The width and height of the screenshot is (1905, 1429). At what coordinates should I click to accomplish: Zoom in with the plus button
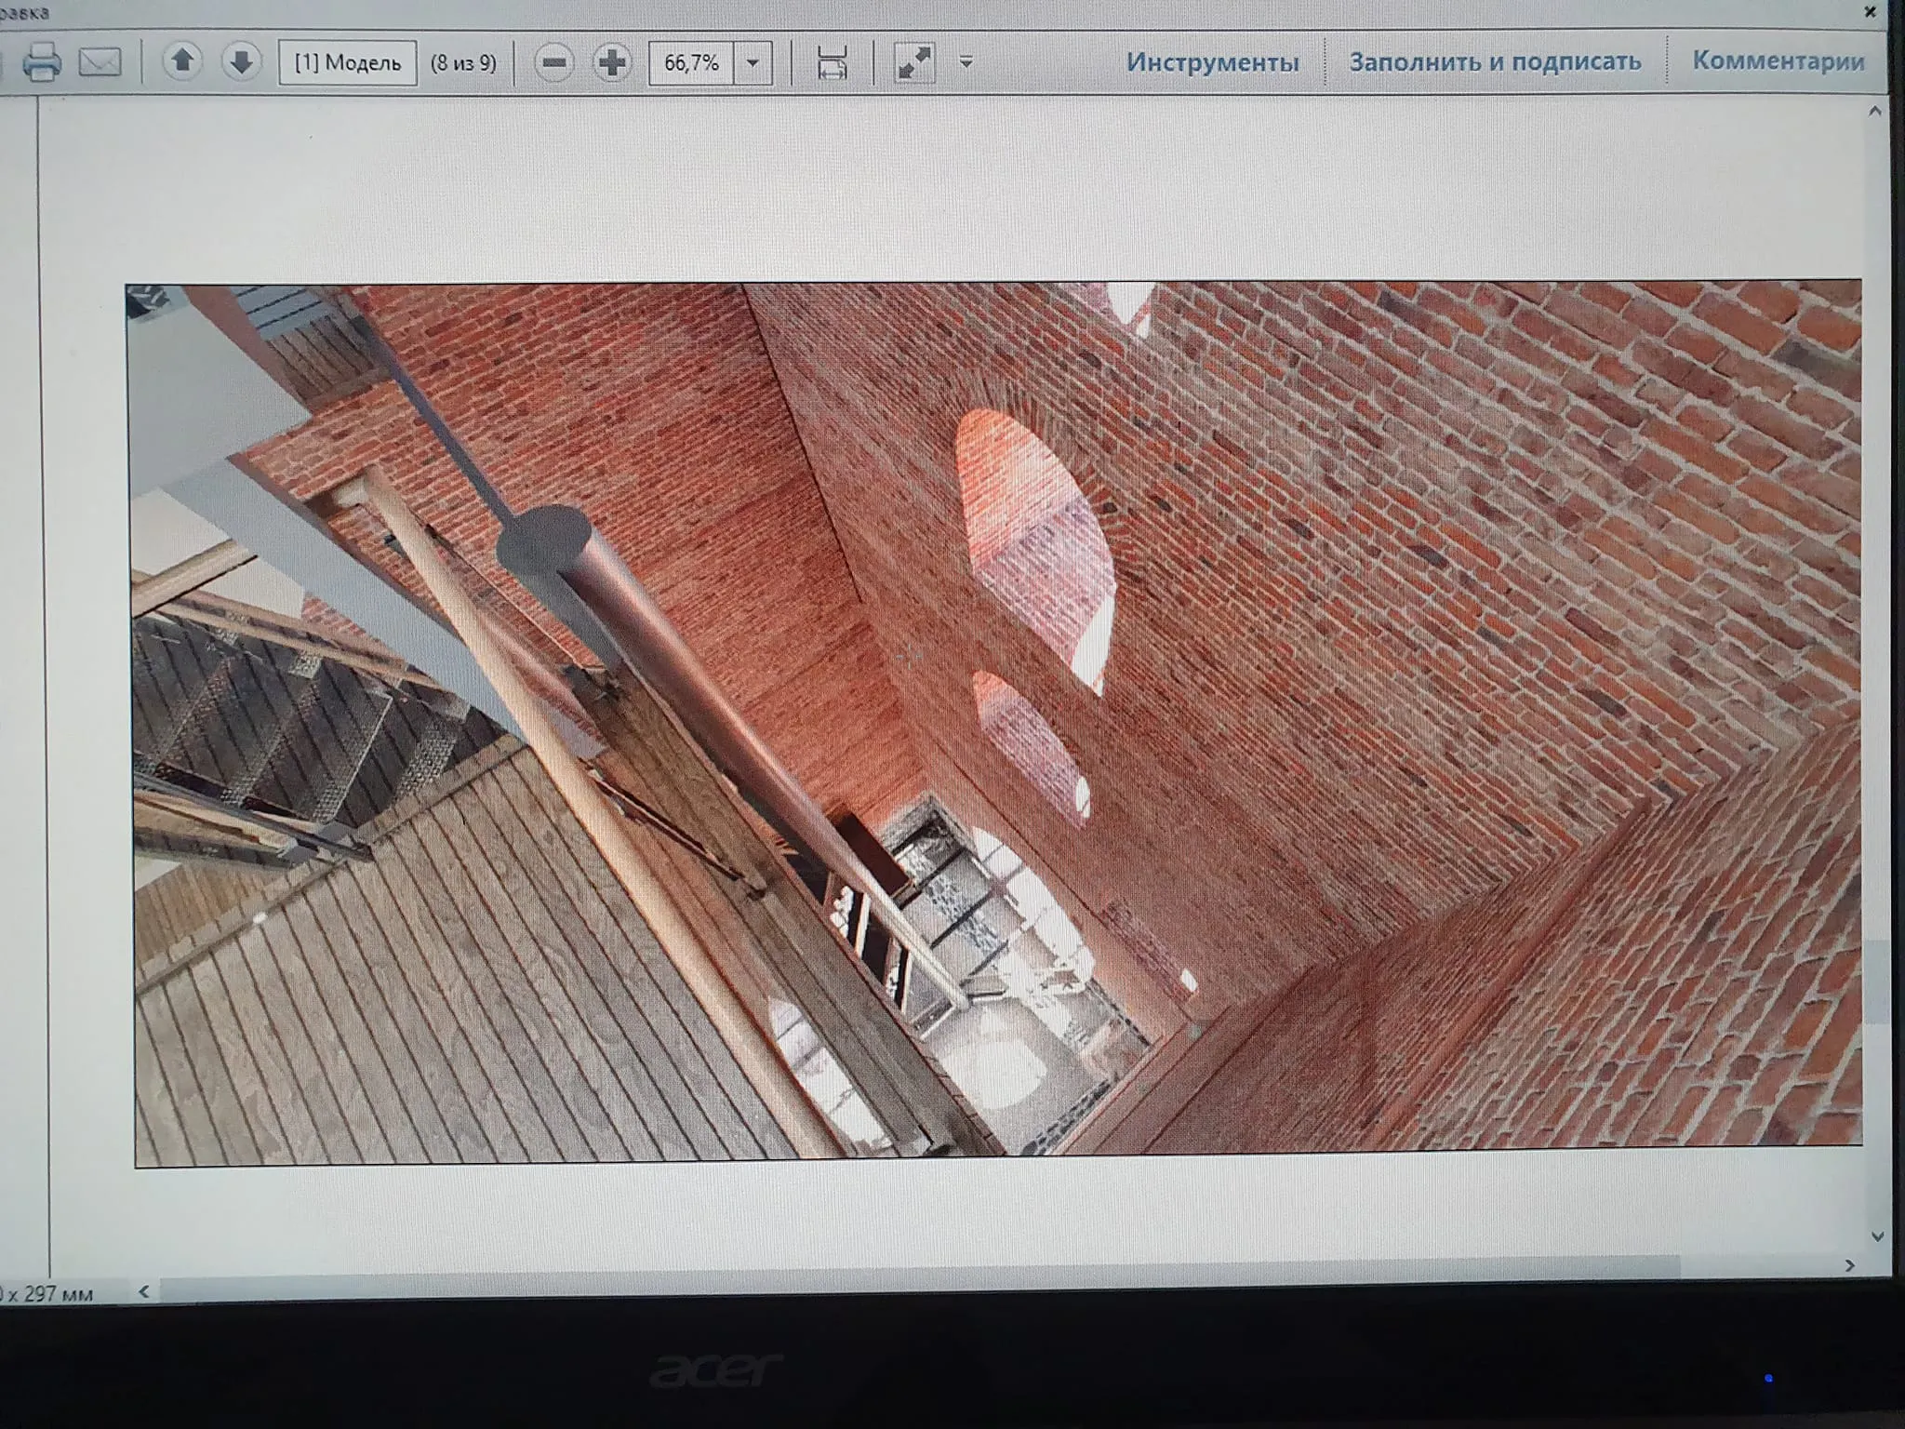(612, 62)
